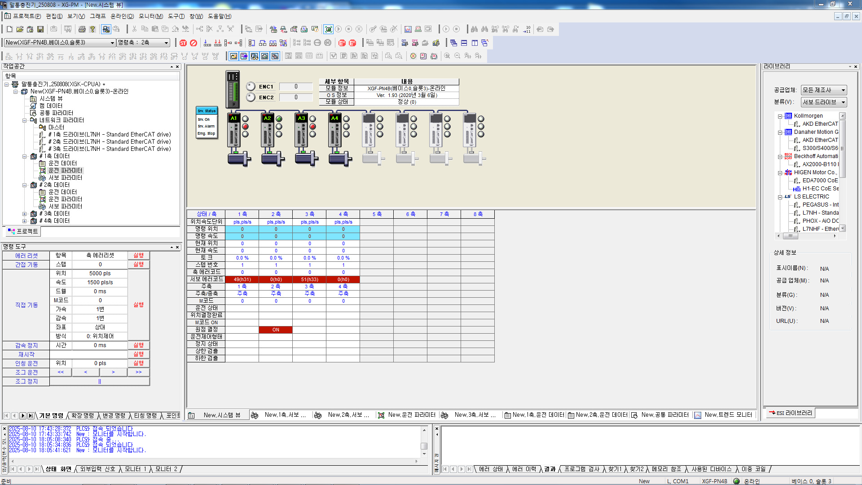Viewport: 862px width, 485px height.
Task: Select the Zoom In magnifier icon
Action: [x=448, y=56]
